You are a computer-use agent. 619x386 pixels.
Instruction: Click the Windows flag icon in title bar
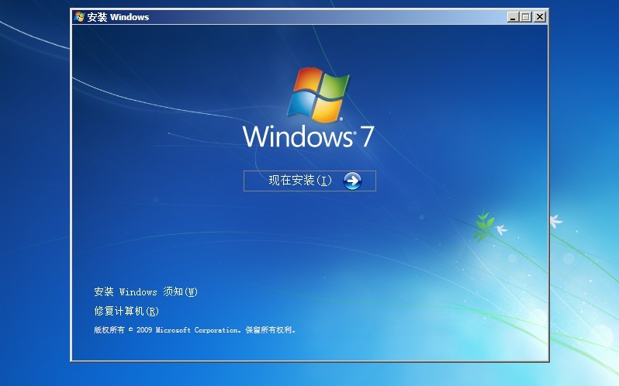point(79,17)
